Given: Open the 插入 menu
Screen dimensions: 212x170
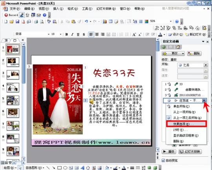Looking at the screenshot, I should (58, 9).
